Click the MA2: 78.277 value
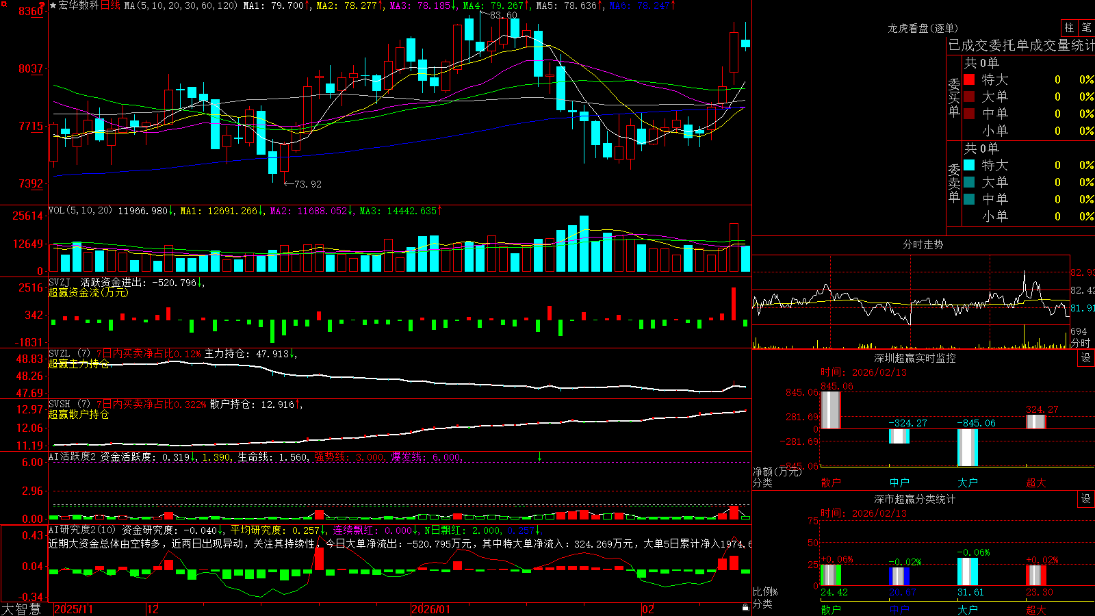The image size is (1095, 616). click(x=347, y=5)
